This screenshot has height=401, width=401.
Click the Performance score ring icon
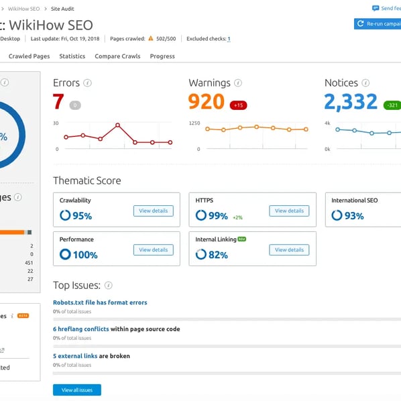(65, 254)
